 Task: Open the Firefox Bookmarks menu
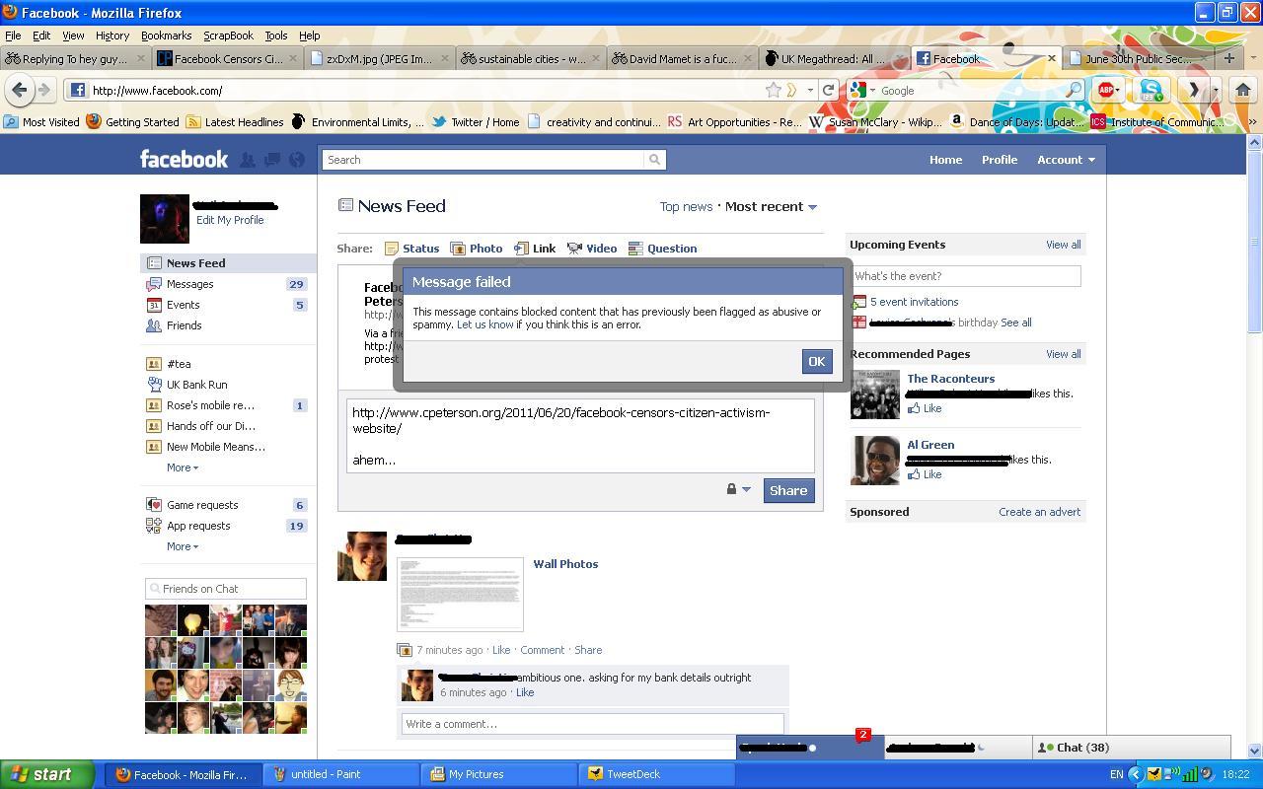166,36
